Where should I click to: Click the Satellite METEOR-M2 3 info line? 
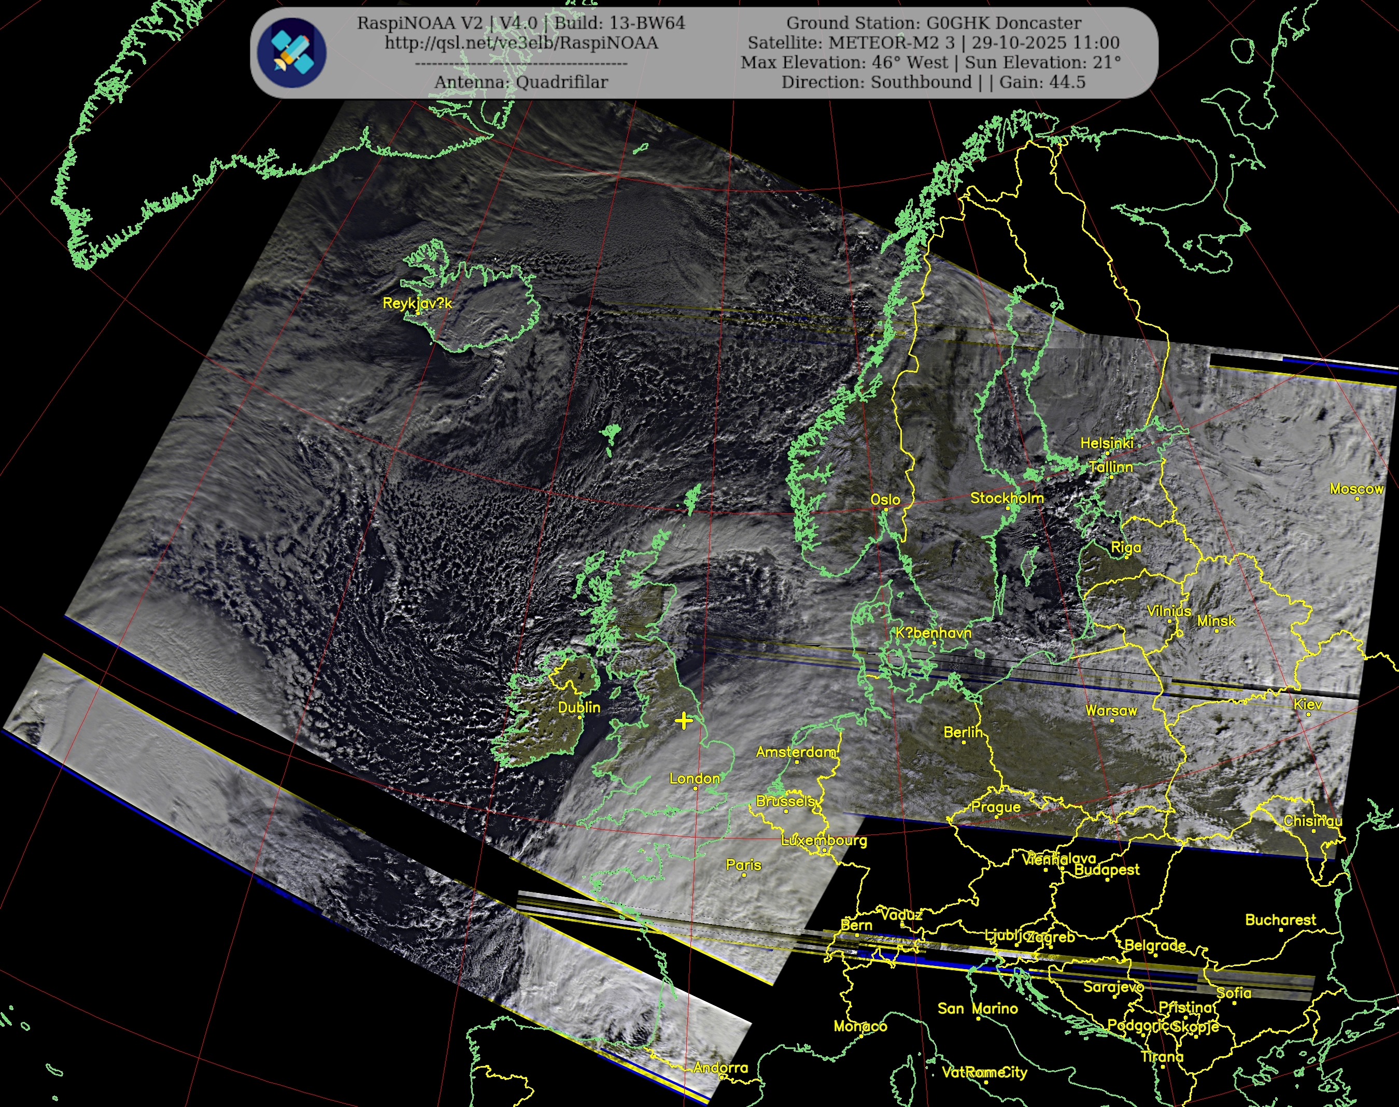click(934, 43)
